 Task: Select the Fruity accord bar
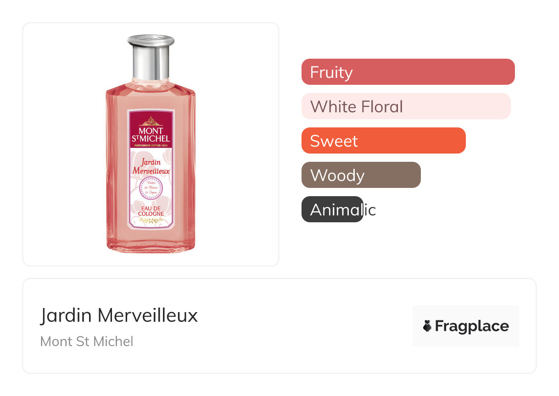pos(408,72)
